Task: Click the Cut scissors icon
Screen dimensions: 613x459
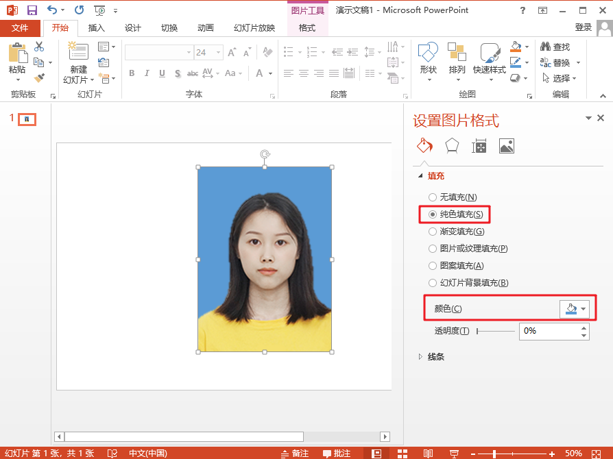Action: (39, 47)
